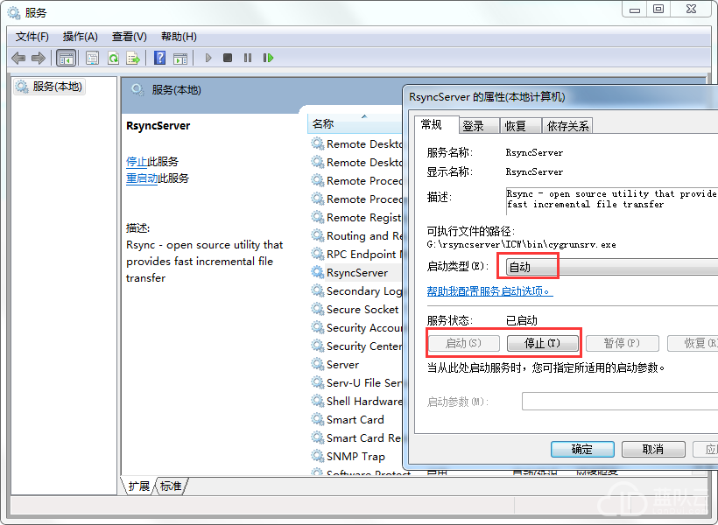Select Smart Card service row
Viewport: 718px width, 525px height.
click(x=356, y=419)
